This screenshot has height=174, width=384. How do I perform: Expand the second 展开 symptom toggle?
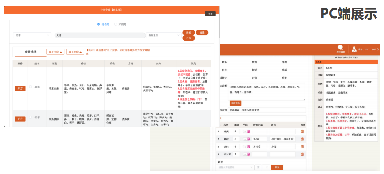(x=75, y=52)
